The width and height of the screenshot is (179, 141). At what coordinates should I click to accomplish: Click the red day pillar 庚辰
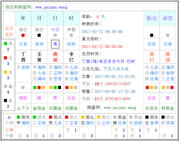(x=55, y=57)
